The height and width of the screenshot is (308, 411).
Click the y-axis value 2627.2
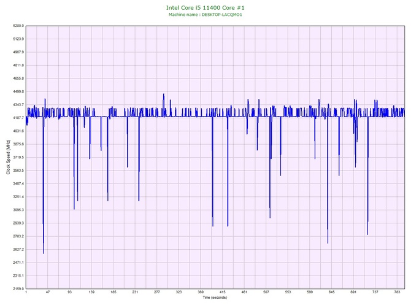coord(18,249)
